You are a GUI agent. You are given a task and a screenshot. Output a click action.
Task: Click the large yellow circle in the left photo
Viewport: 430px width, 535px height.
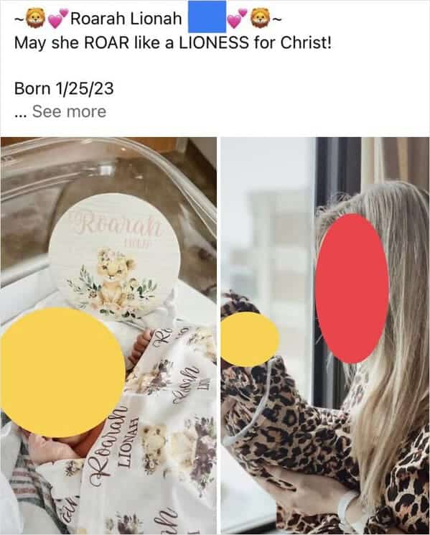tap(62, 372)
